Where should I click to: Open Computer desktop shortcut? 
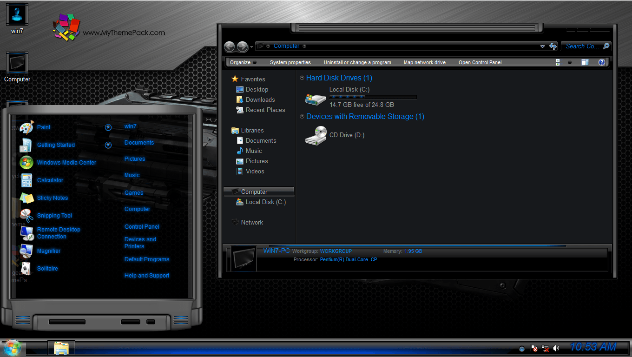17,67
